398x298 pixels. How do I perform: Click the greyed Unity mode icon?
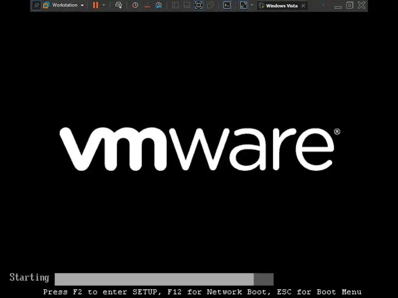coord(210,5)
